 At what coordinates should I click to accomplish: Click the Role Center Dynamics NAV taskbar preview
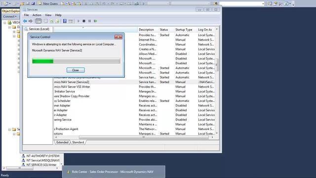(x=114, y=172)
